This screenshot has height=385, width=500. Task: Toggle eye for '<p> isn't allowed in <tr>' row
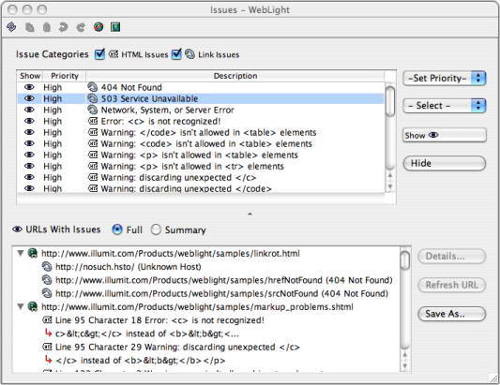point(29,166)
